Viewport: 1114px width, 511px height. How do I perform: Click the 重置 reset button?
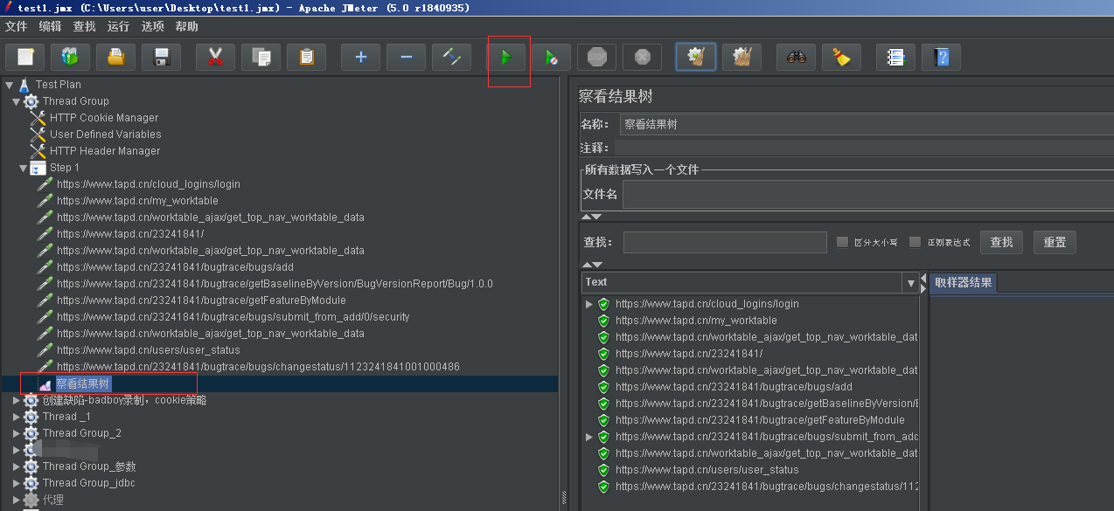point(1055,242)
